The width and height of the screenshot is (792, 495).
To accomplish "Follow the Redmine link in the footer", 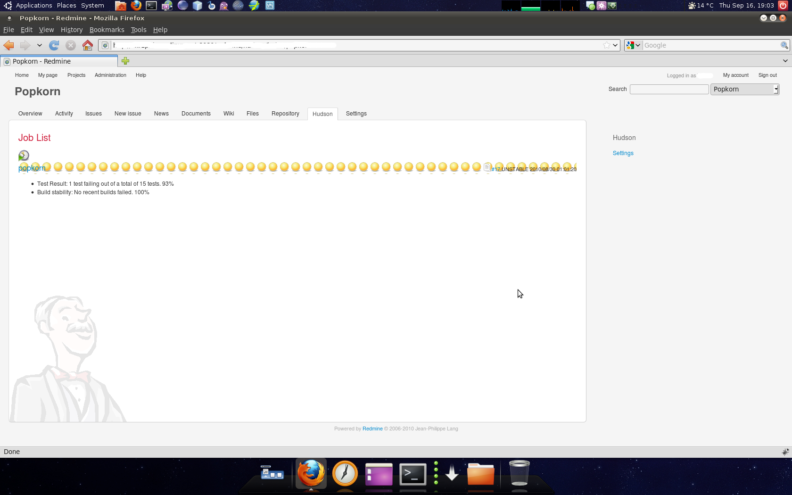I will (x=372, y=429).
